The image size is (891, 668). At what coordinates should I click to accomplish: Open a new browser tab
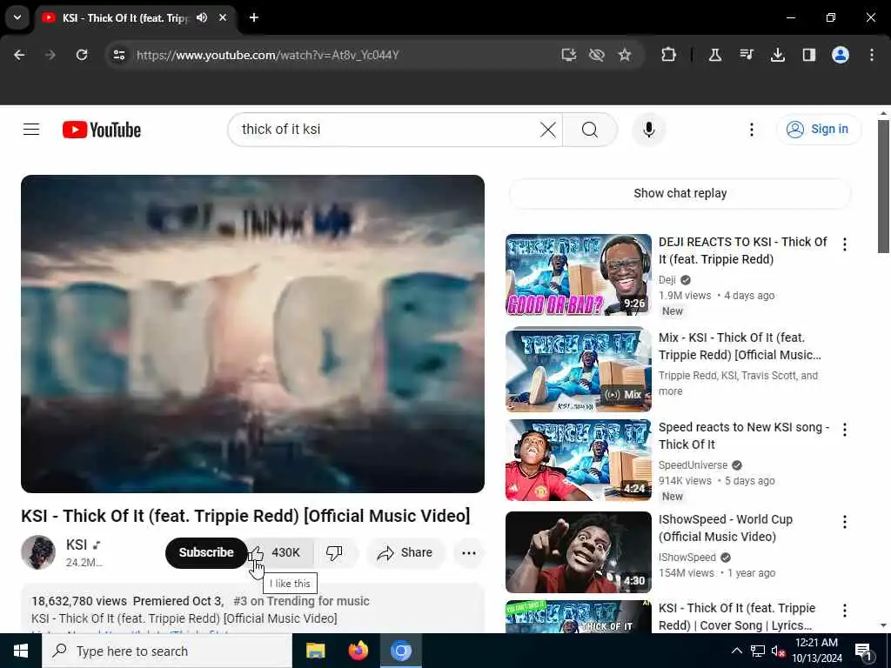click(x=254, y=17)
